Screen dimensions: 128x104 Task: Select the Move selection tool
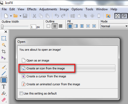point(4,58)
